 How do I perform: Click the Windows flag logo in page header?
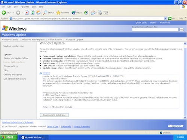[x=5, y=28]
